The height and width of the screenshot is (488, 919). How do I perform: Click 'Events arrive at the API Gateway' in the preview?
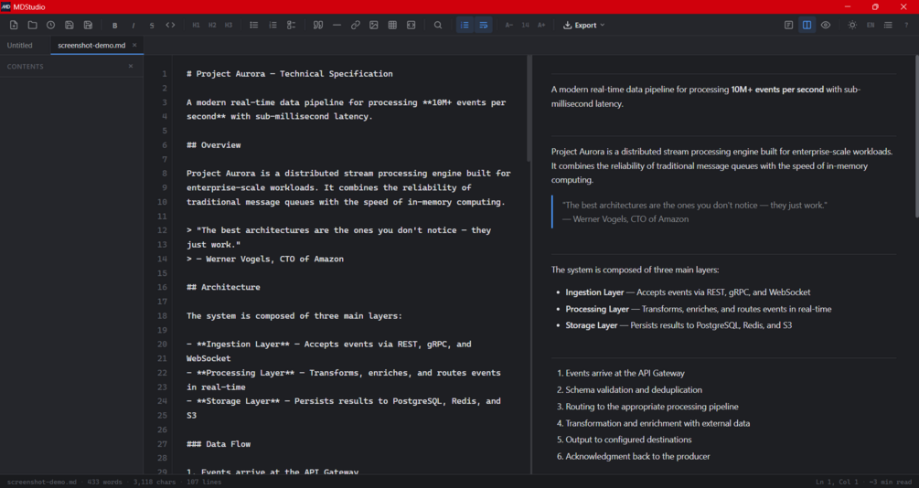625,373
